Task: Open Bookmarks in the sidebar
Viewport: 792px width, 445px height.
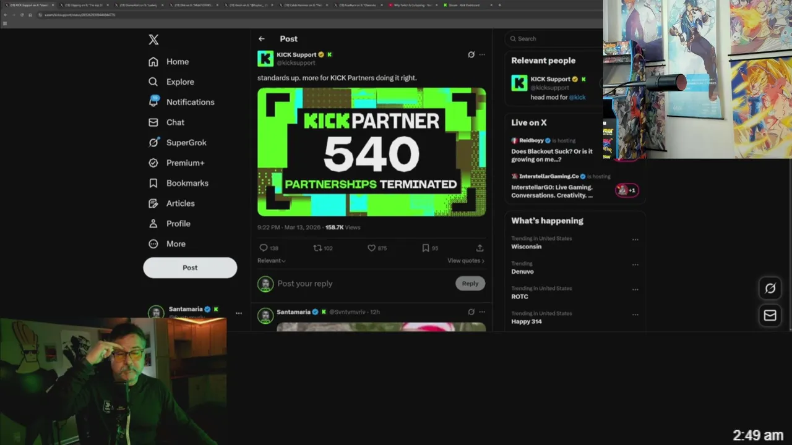Action: (x=179, y=183)
